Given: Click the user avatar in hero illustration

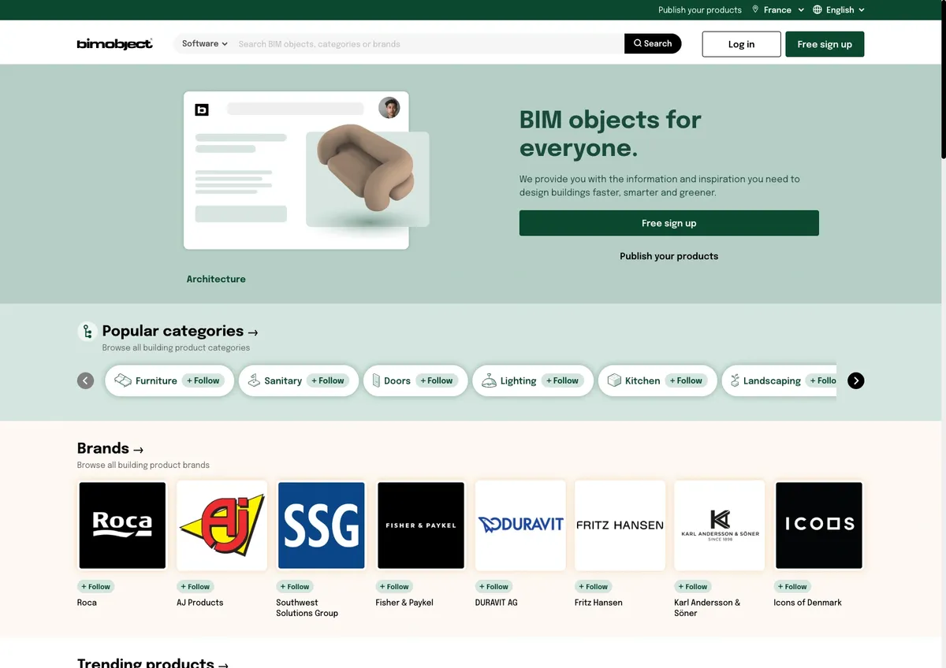Looking at the screenshot, I should [389, 108].
